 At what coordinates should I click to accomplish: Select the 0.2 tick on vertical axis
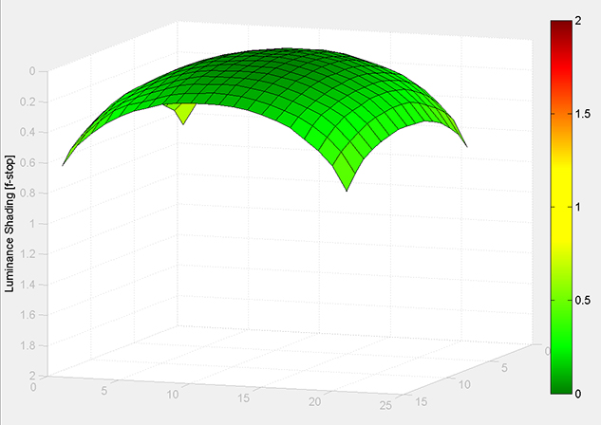pos(28,102)
